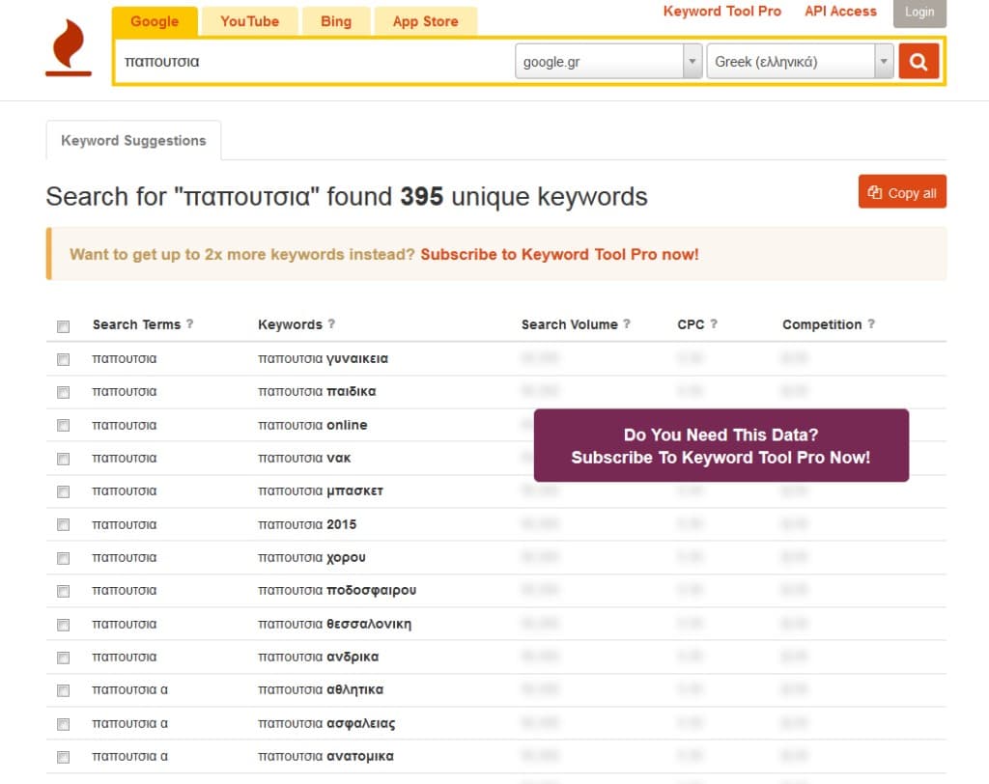Open the App Store tab
This screenshot has height=784, width=989.
click(x=425, y=21)
